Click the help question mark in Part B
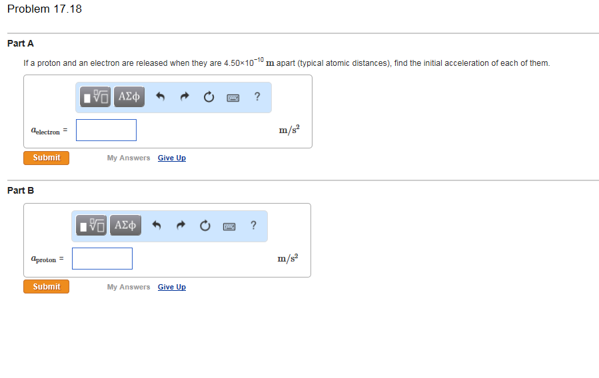Viewport: 599px width, 378px height. tap(253, 226)
